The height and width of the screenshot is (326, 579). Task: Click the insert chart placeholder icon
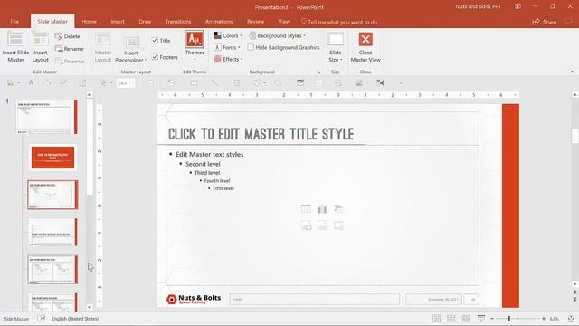[322, 209]
